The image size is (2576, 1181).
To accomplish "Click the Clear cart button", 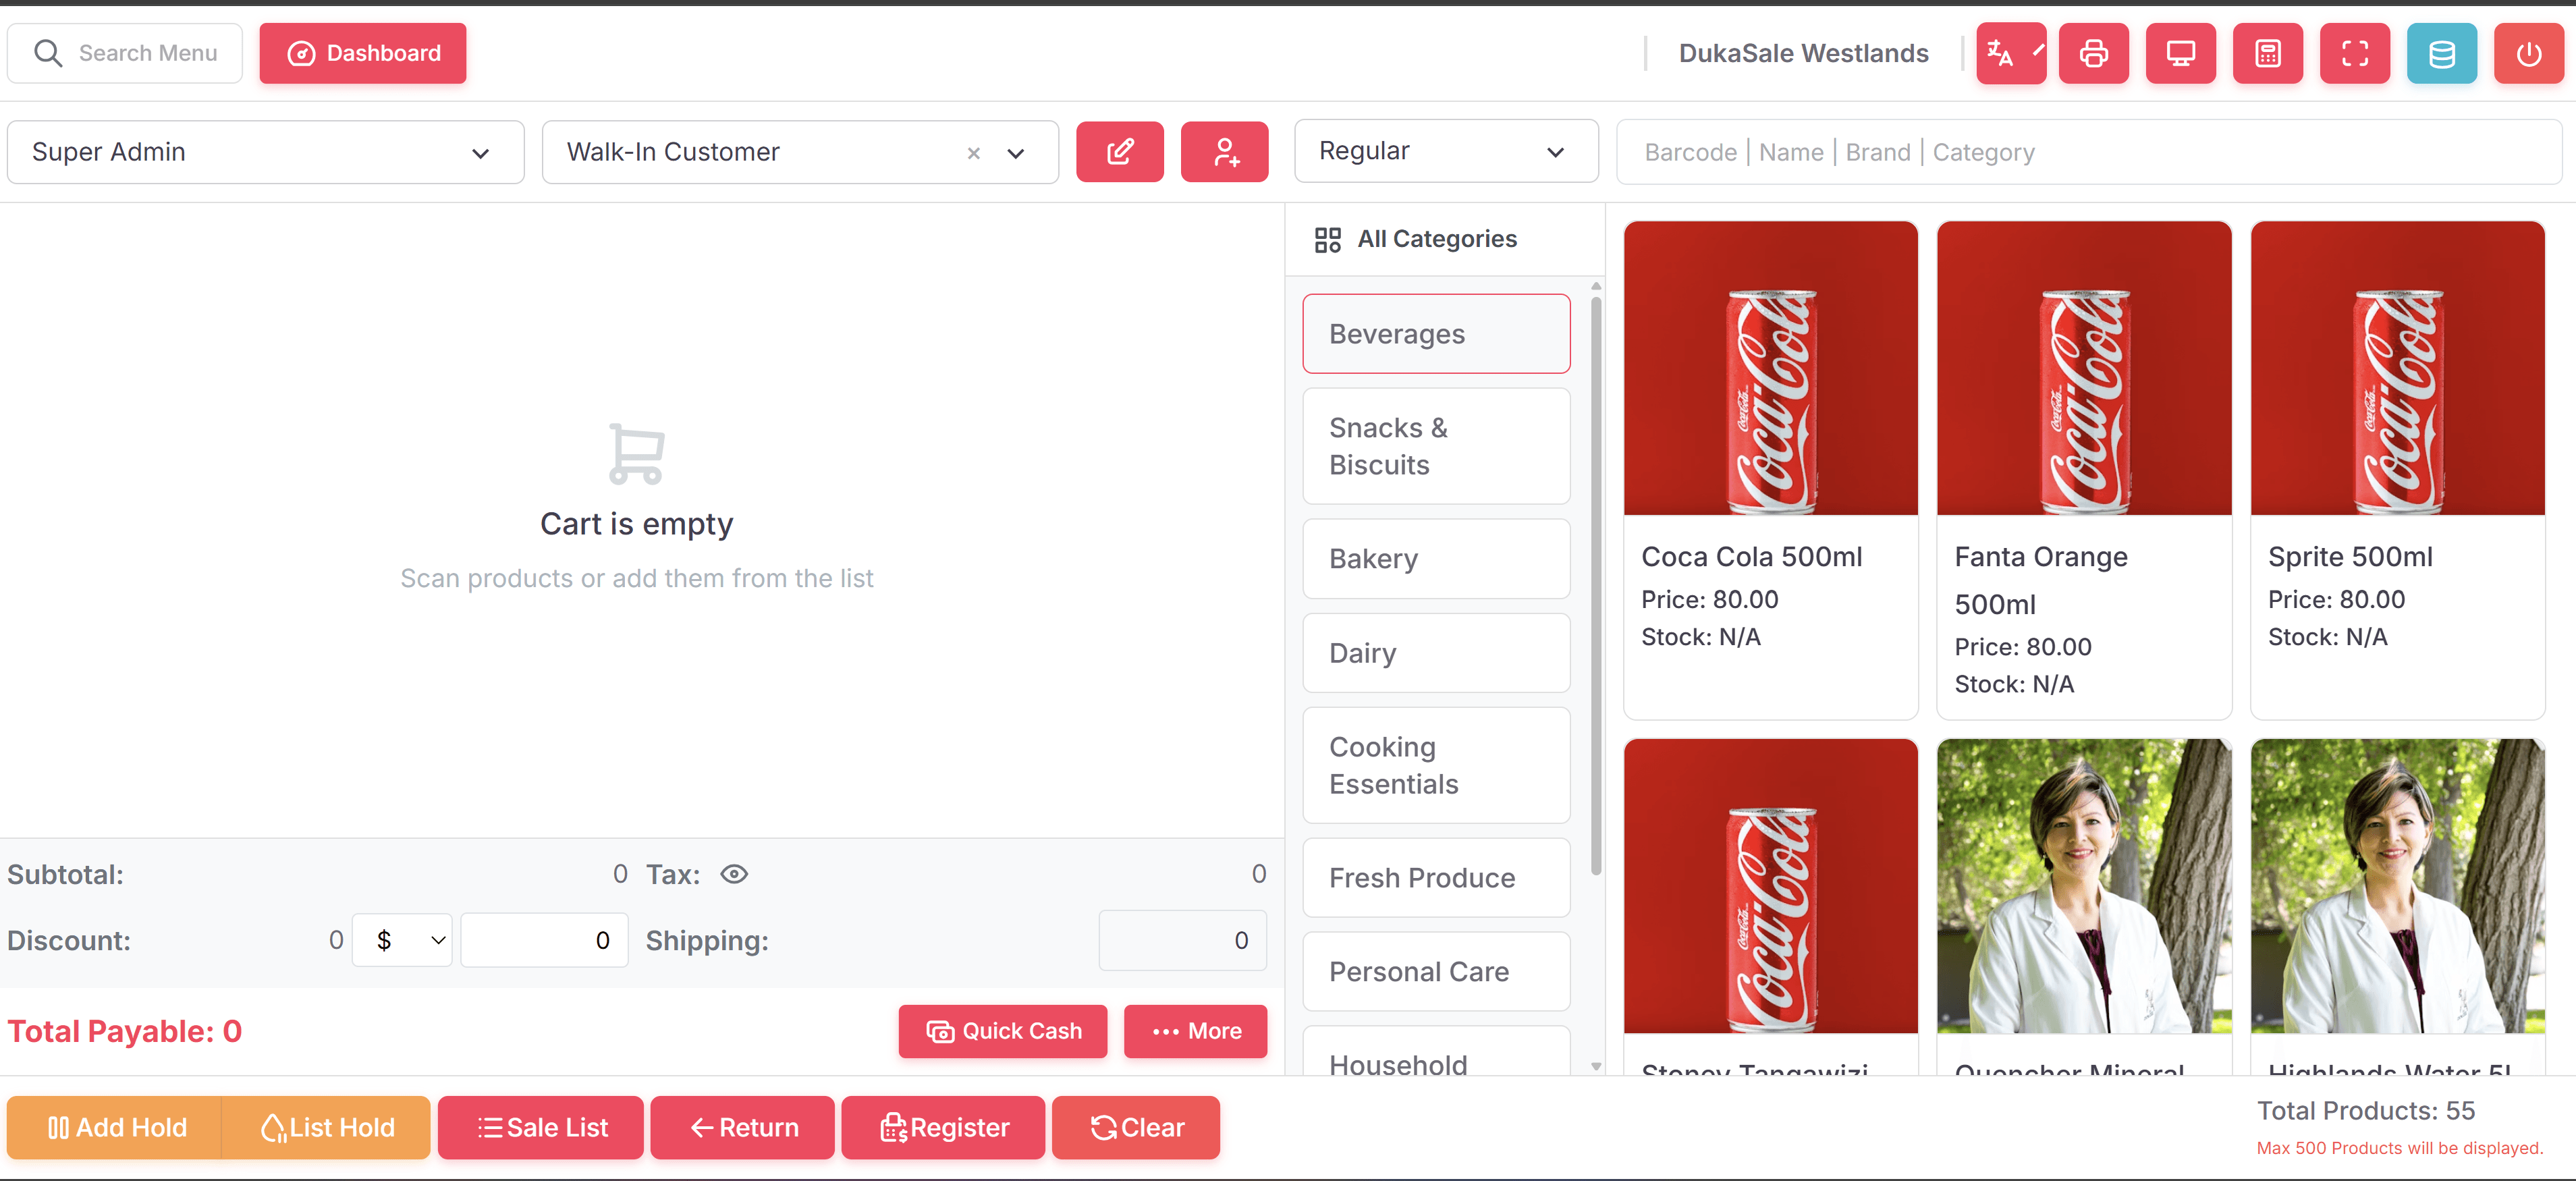I will 1136,1127.
